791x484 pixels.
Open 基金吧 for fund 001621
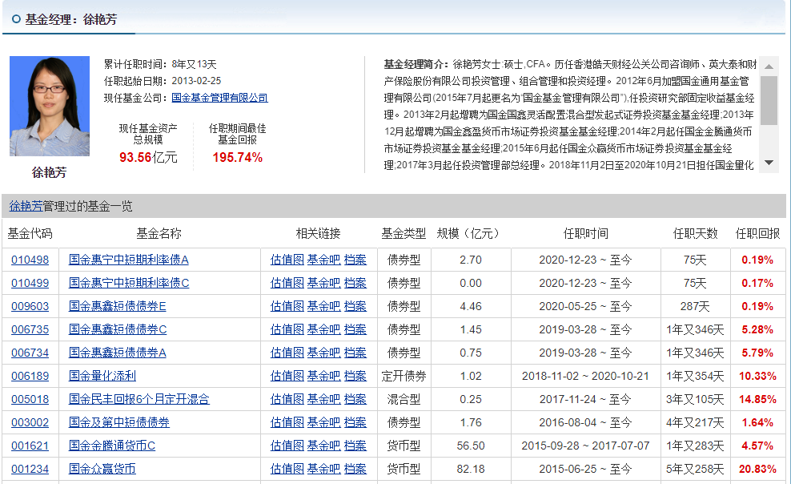click(324, 446)
